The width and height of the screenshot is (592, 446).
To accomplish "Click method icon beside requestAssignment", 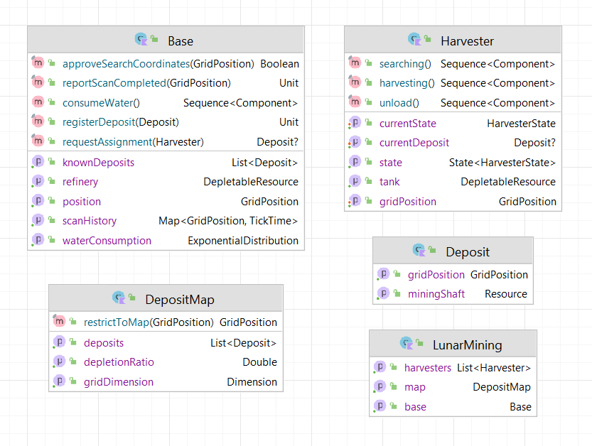I will (38, 141).
